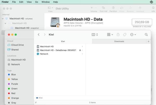Expand the arrow beside the Action menu
156x105 pixels.
click(135, 35)
